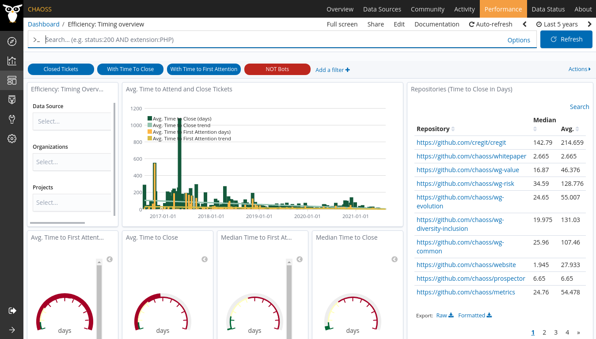Click the CHAOSS owl logo
Viewport: 596px width, 339px height.
click(11, 15)
